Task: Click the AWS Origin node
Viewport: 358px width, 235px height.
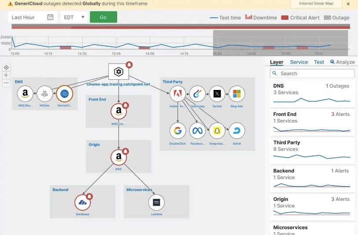Action: pyautogui.click(x=118, y=157)
